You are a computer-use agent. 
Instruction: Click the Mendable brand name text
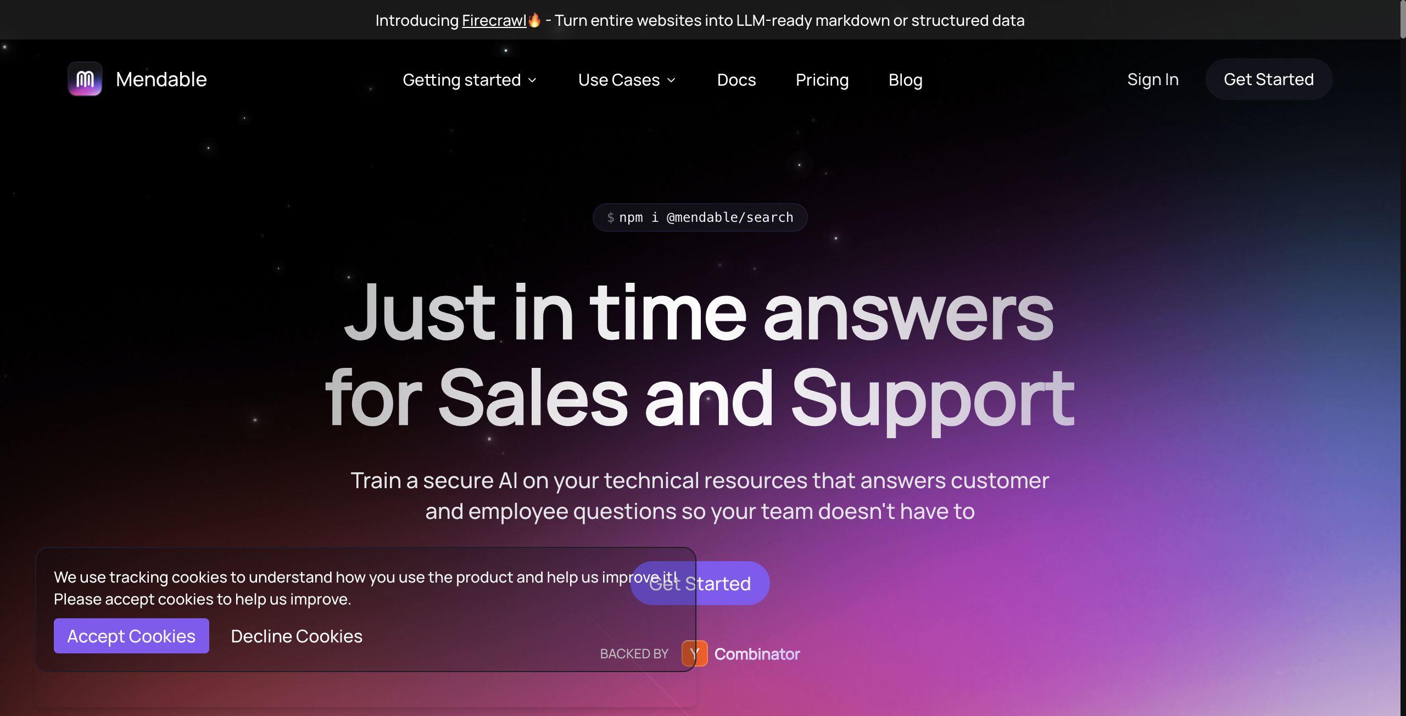[161, 79]
